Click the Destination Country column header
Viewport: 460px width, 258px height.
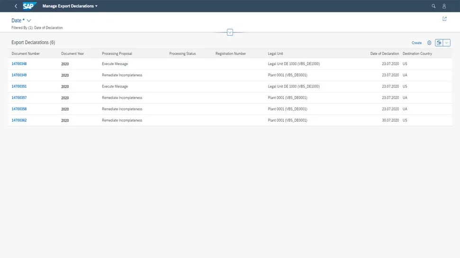[x=417, y=53]
